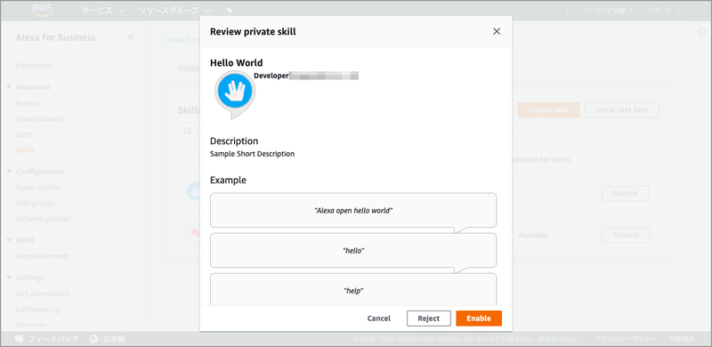Screen dimensions: 712x347
Task: Open Announcements in sidebar
Action: (42, 256)
